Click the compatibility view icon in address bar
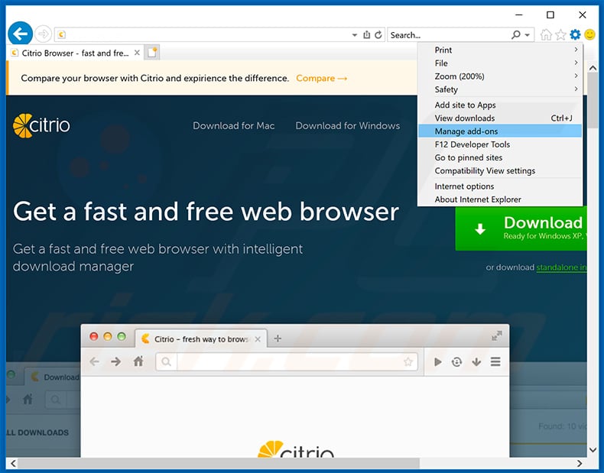The height and width of the screenshot is (473, 604). [366, 35]
